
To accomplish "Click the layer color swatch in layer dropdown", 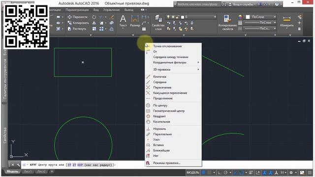I will pyautogui.click(x=183, y=17).
